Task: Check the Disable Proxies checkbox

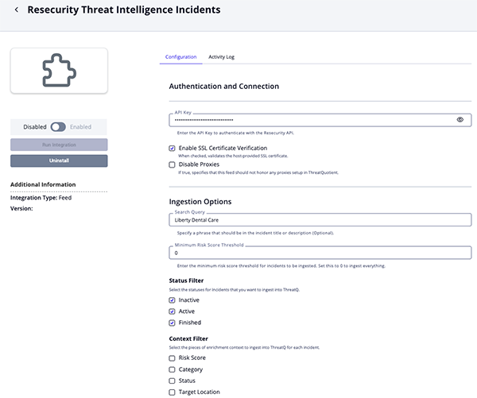Action: 173,164
